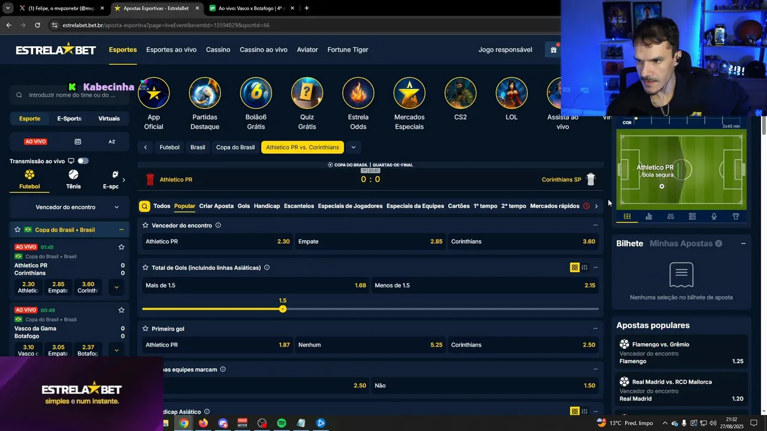Favorite the Vencedor do encontro market

click(x=145, y=226)
